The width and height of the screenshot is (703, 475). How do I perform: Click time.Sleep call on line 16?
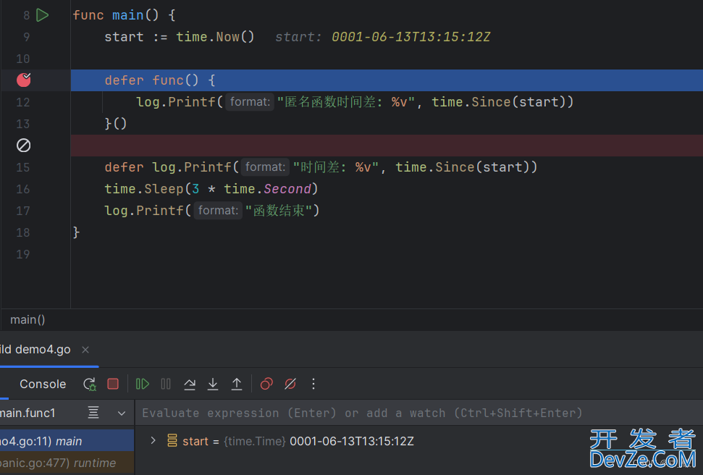click(x=211, y=189)
